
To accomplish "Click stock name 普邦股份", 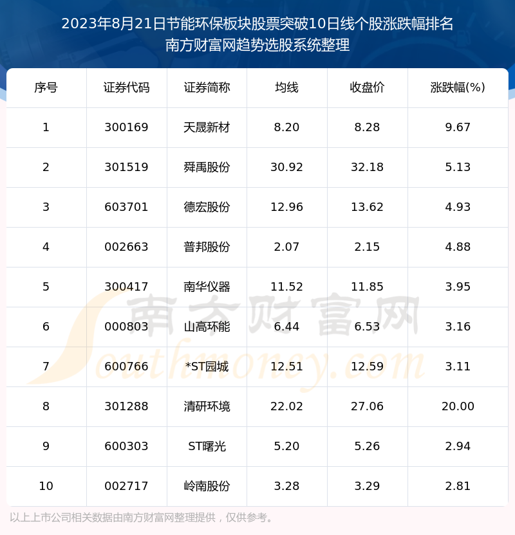I will pos(207,247).
